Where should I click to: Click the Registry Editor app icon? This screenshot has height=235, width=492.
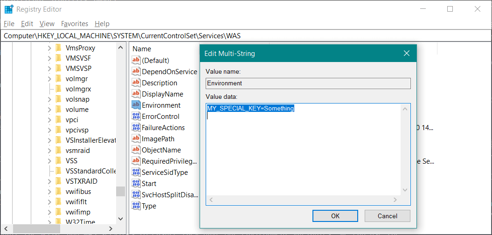tap(8, 9)
